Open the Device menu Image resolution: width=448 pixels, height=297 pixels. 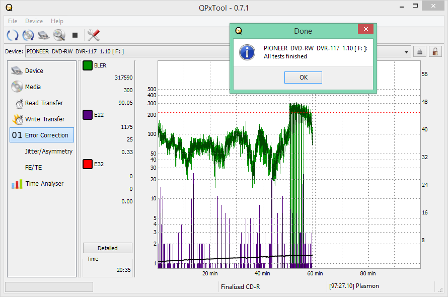click(34, 21)
